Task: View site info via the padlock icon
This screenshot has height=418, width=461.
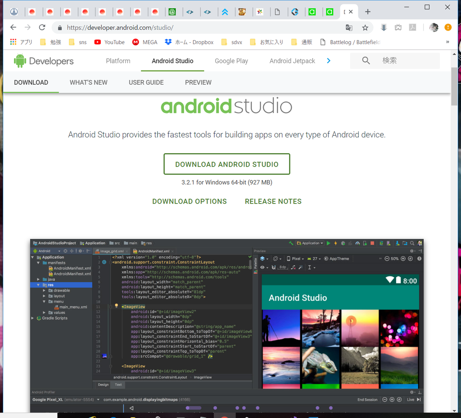Action: click(60, 27)
